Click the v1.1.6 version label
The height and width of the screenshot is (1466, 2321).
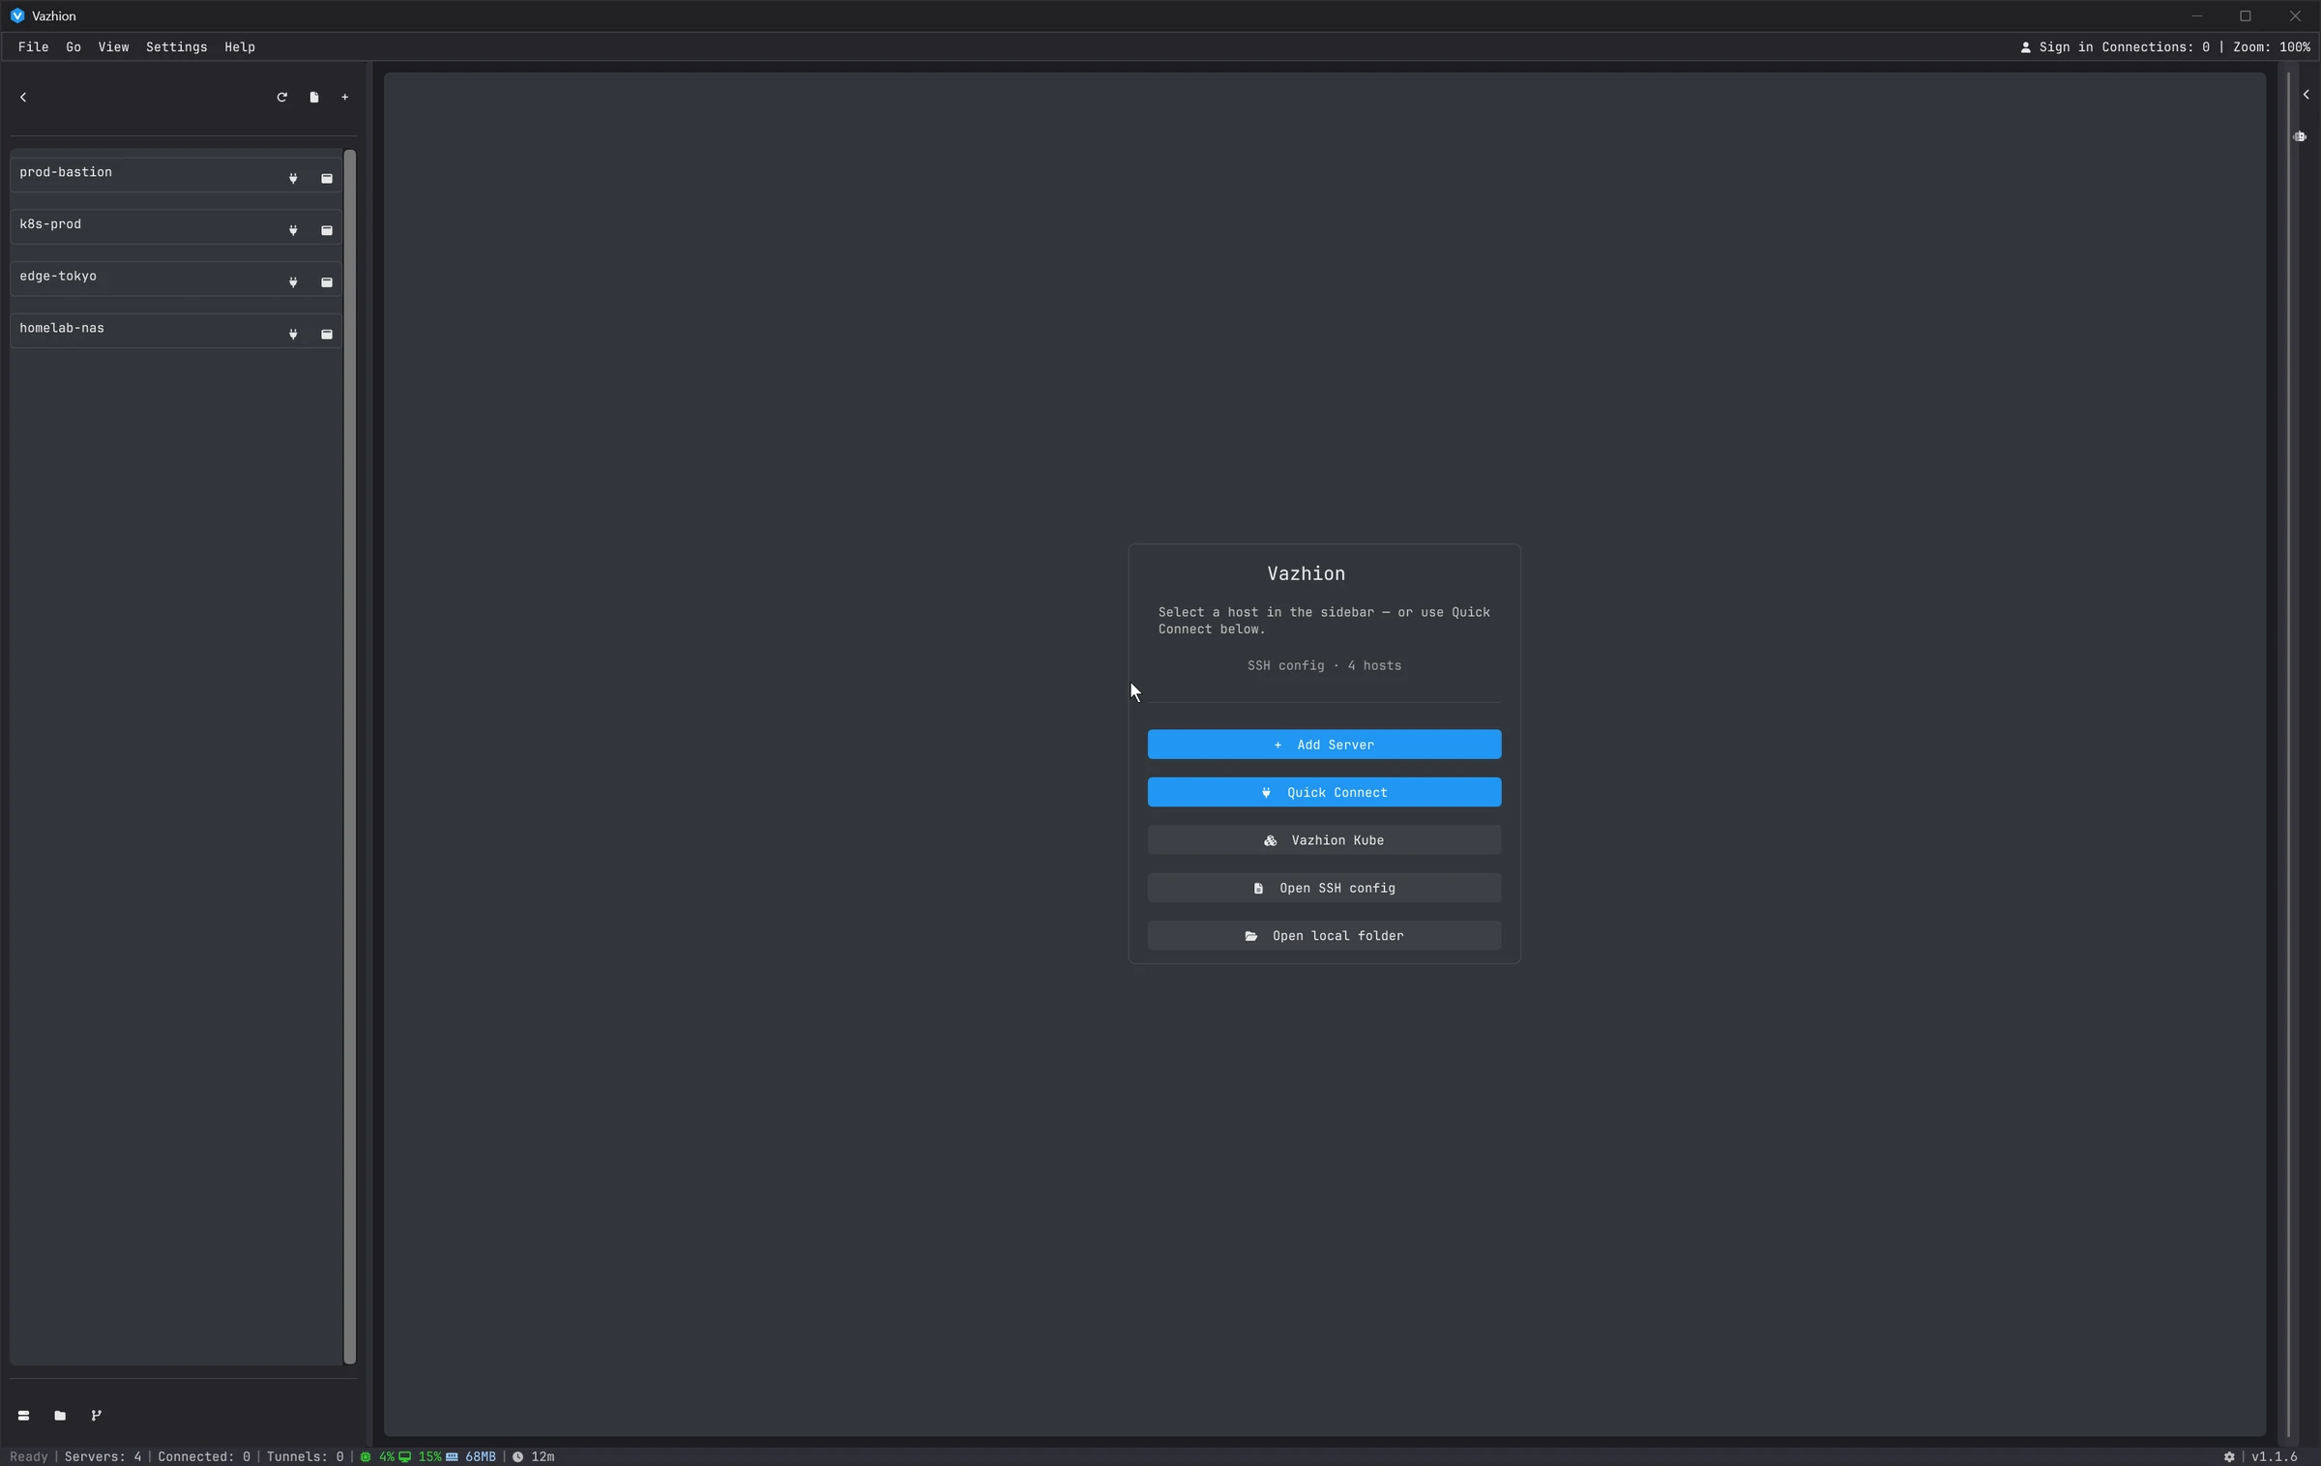[2275, 1456]
